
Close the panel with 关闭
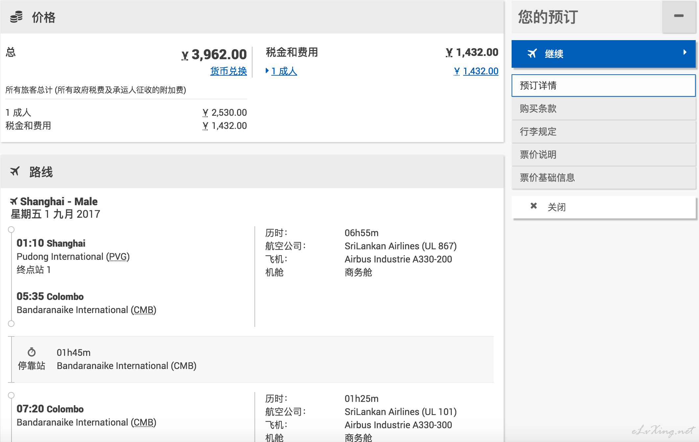click(603, 207)
